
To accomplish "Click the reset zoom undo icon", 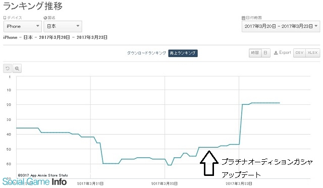I will 8,69.
